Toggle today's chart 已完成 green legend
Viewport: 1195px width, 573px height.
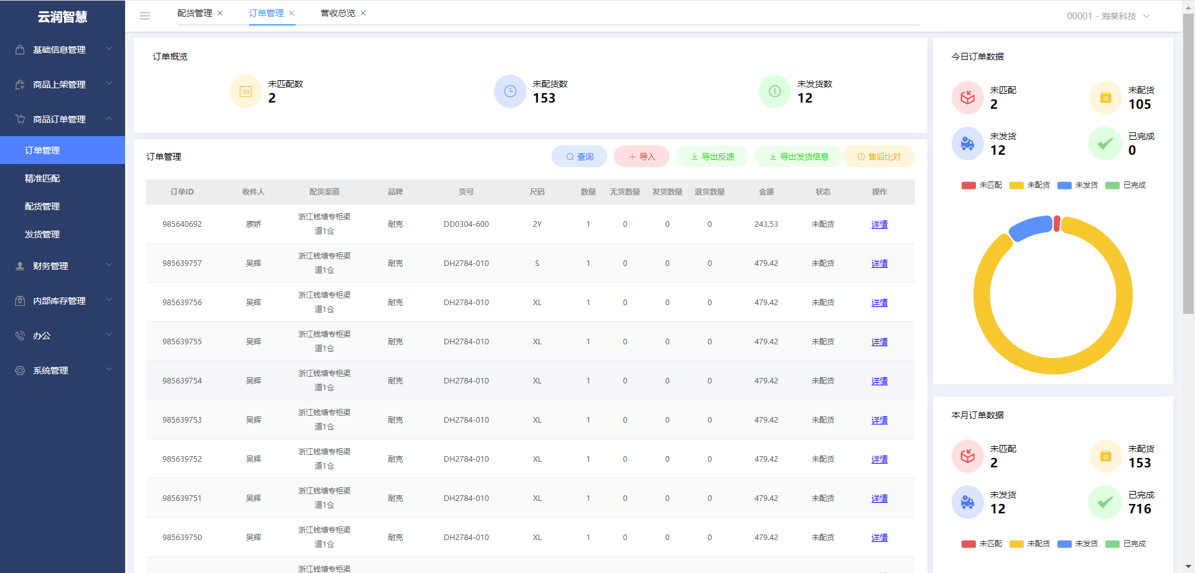(x=1125, y=185)
